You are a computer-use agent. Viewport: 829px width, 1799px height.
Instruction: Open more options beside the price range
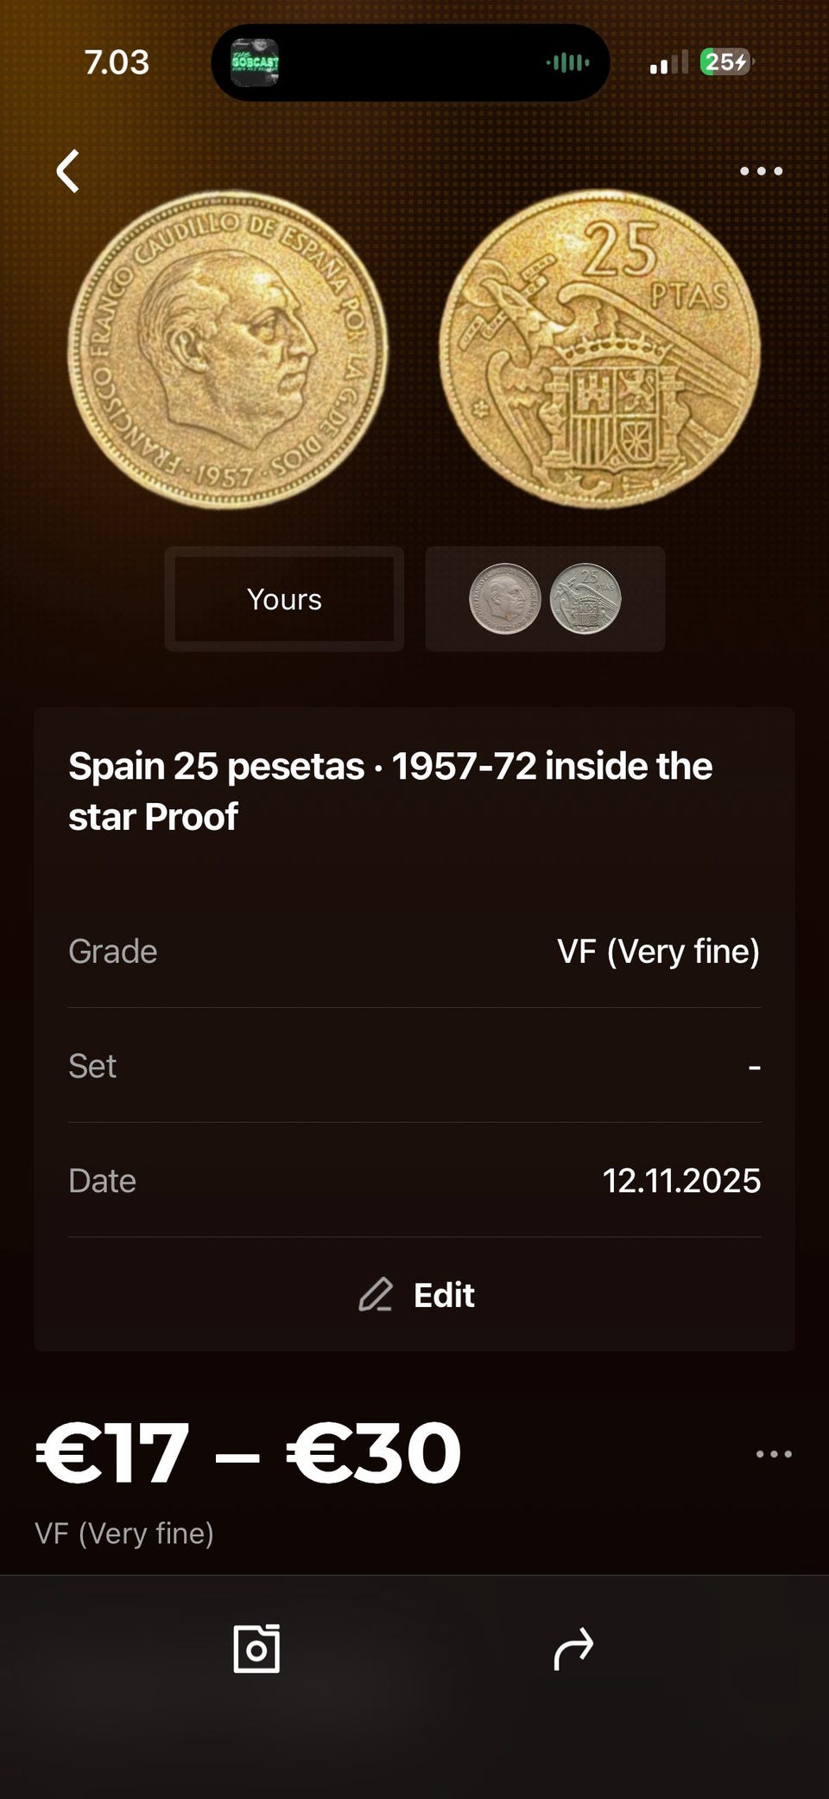point(773,1454)
